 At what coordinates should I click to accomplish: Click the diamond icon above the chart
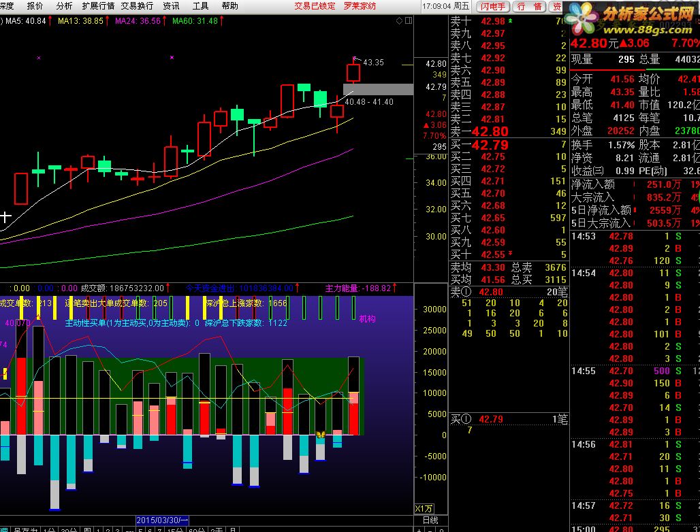pos(400,21)
